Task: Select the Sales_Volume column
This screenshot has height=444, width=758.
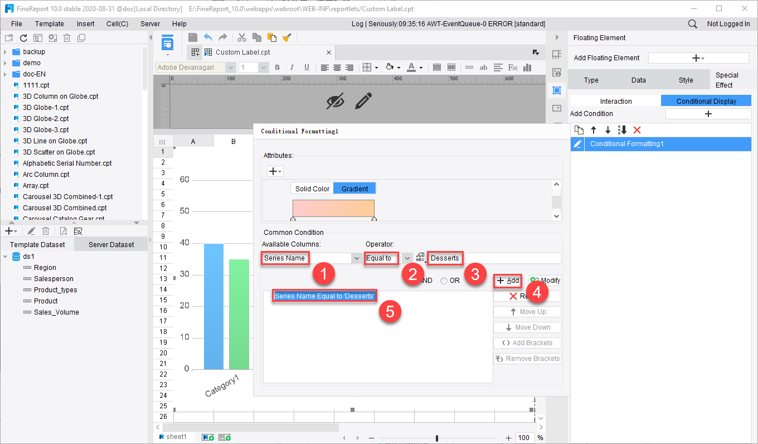Action: 56,312
